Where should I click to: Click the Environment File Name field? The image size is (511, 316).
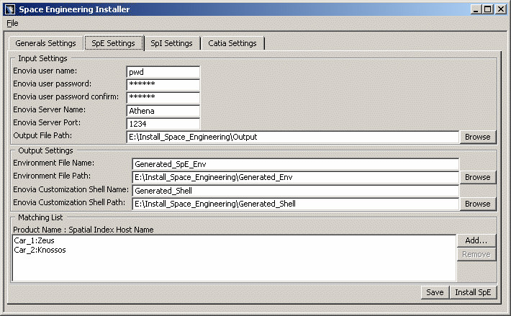(296, 164)
